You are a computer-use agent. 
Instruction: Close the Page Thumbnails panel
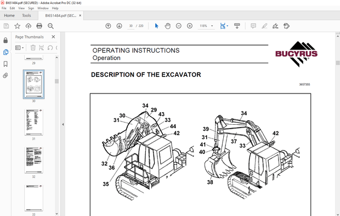click(53, 37)
